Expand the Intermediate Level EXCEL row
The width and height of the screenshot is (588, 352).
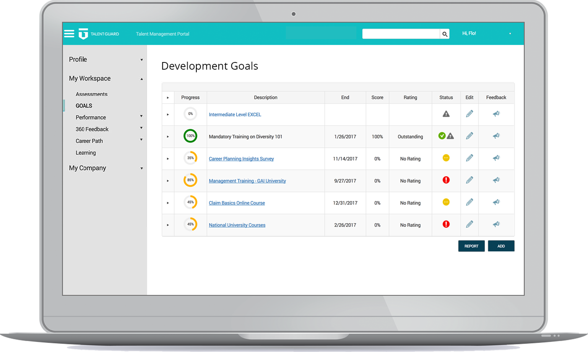pyautogui.click(x=168, y=115)
